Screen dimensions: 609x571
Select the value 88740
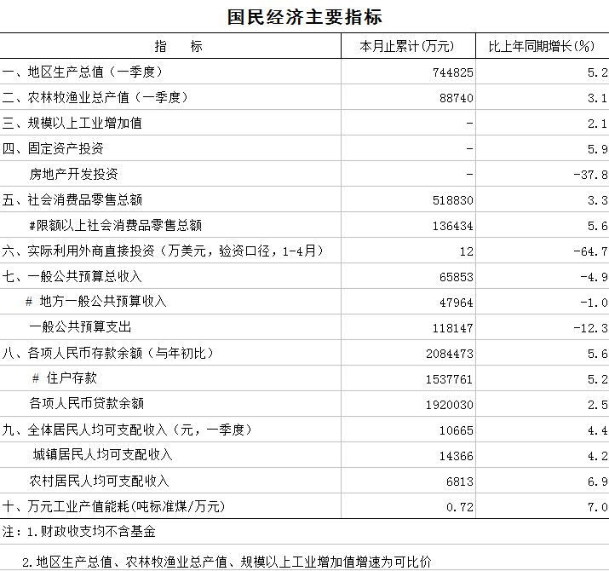click(457, 98)
